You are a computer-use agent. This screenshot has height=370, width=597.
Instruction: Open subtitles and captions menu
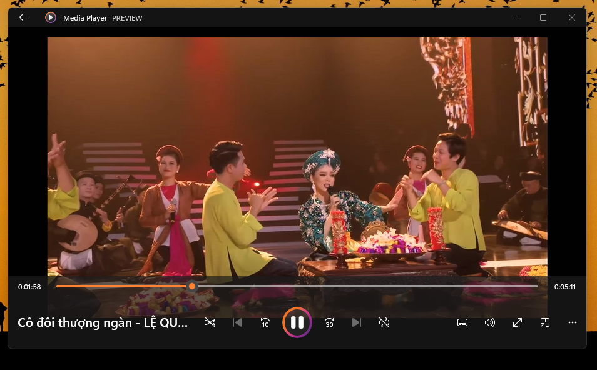click(x=462, y=323)
